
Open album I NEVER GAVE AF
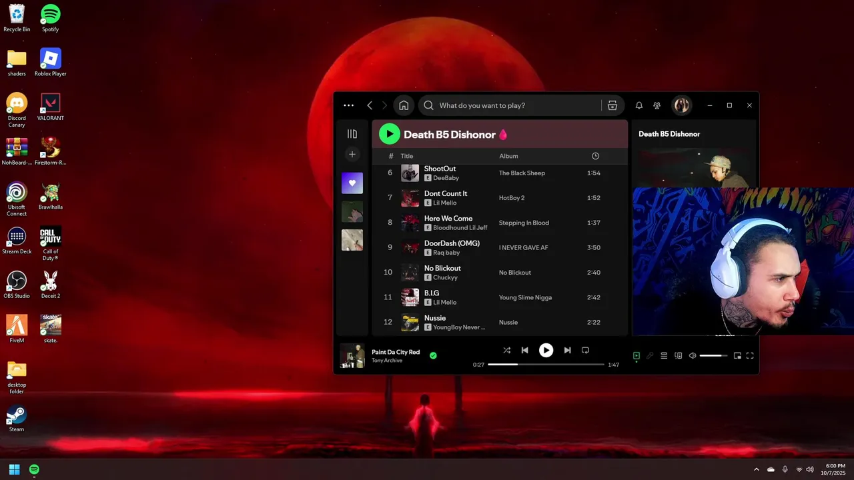[x=523, y=247]
